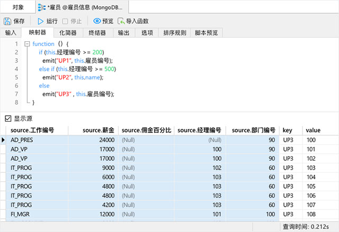Viewport: 339px width, 232px height.
Task: Click the current row arrow indicator
Action: (3, 140)
